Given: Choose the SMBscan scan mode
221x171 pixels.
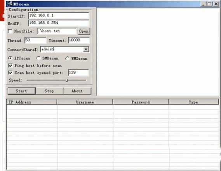Looking at the screenshot, I should click(x=38, y=58).
